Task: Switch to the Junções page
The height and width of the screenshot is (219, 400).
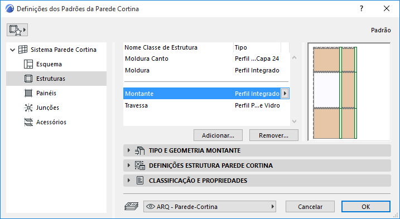Action: click(56, 108)
